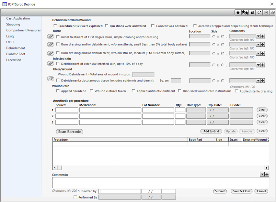
Task: Check Procedure/Risks were explained
Action: coord(55,26)
